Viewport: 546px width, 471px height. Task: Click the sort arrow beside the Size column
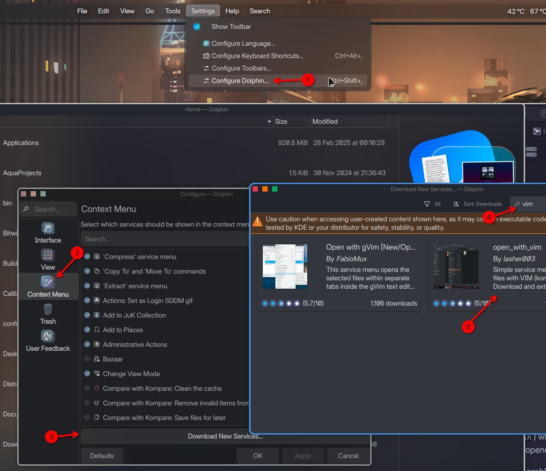pyautogui.click(x=269, y=122)
